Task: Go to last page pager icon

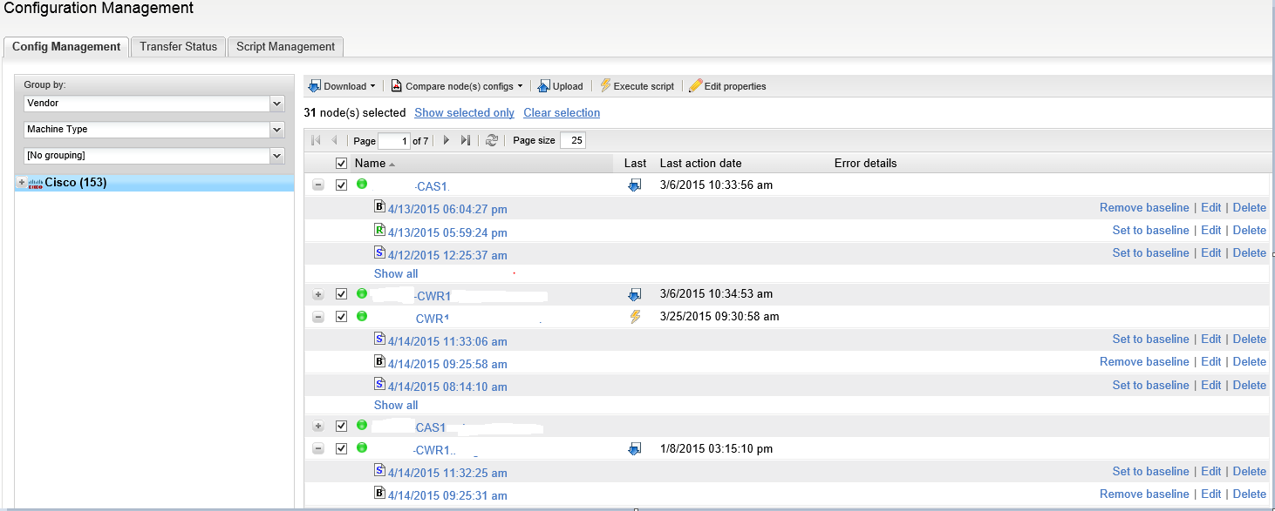Action: pos(466,140)
